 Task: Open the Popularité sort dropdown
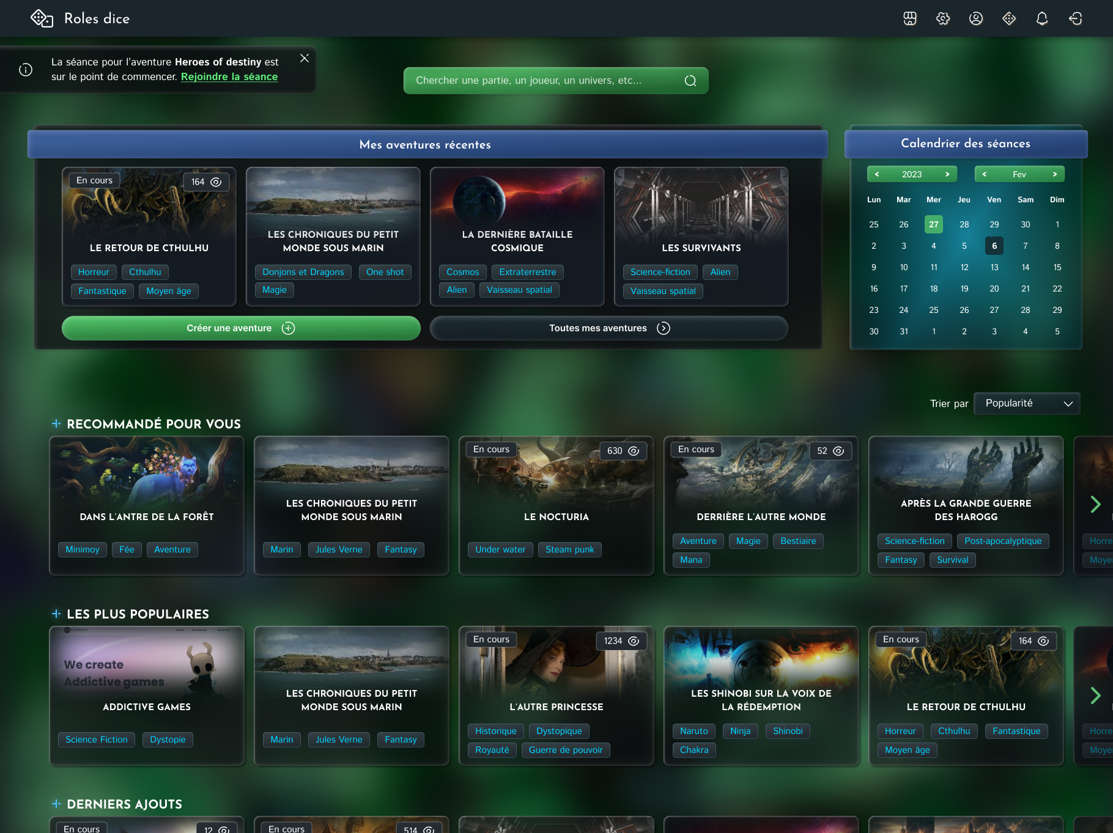click(x=1027, y=403)
